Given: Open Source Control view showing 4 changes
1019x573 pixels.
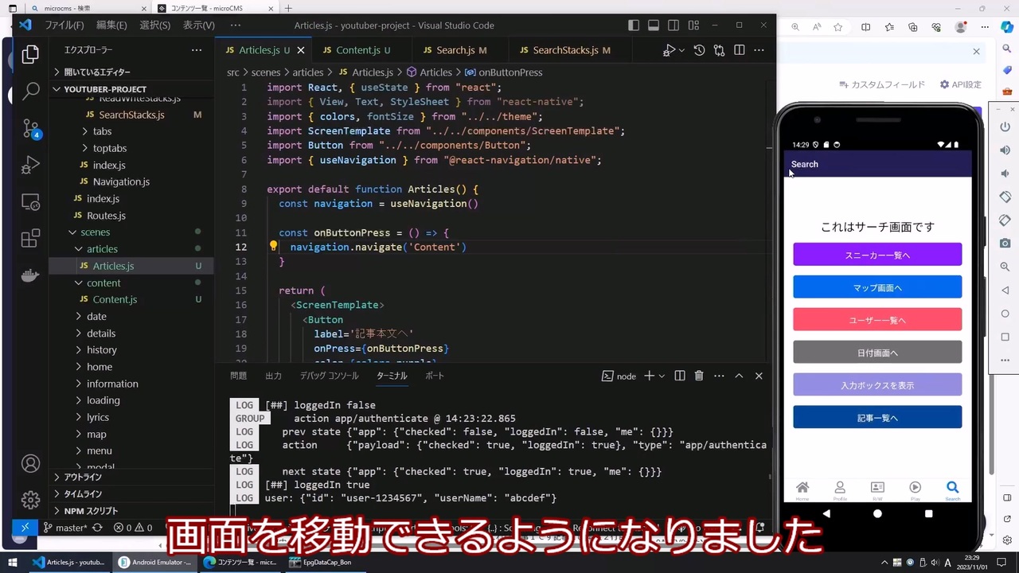Looking at the screenshot, I should (x=30, y=129).
